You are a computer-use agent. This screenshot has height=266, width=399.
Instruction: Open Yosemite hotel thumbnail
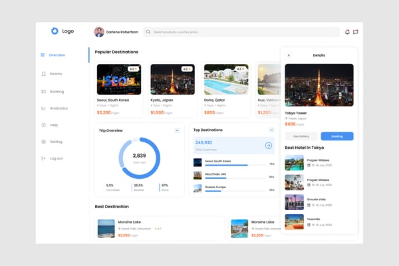295,221
